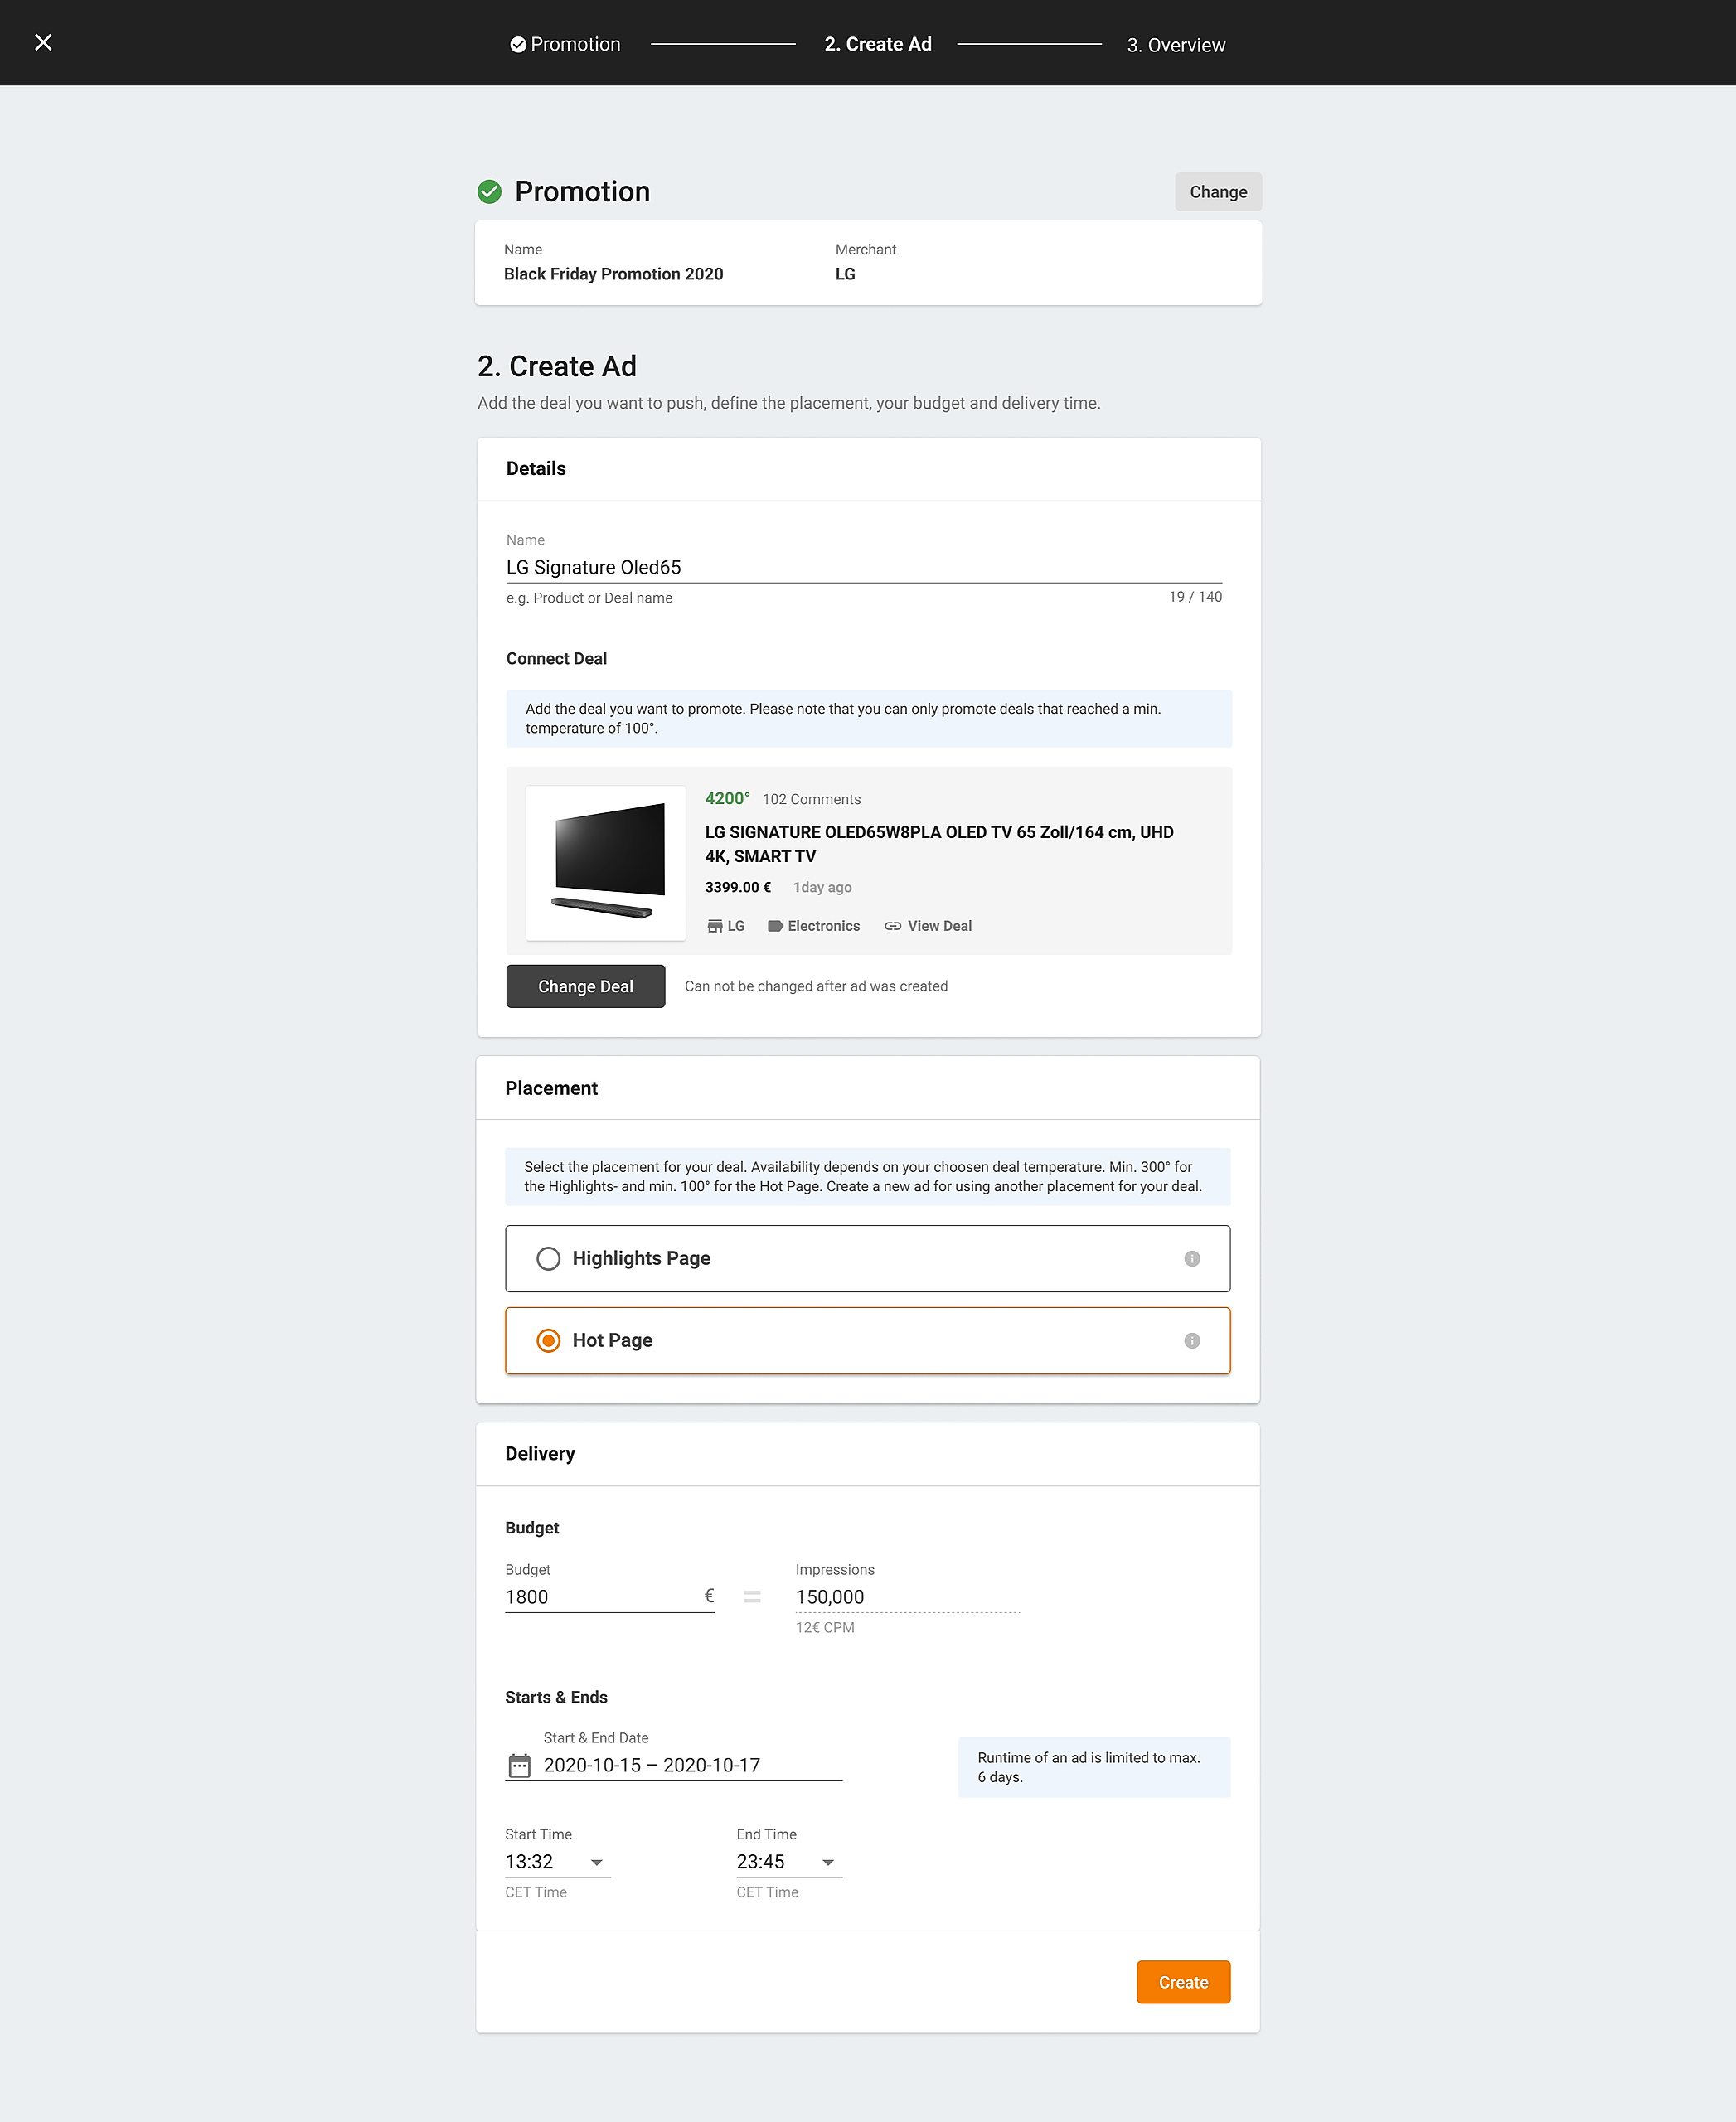This screenshot has height=2122, width=1736.
Task: Click the ad Name input field
Action: [x=862, y=567]
